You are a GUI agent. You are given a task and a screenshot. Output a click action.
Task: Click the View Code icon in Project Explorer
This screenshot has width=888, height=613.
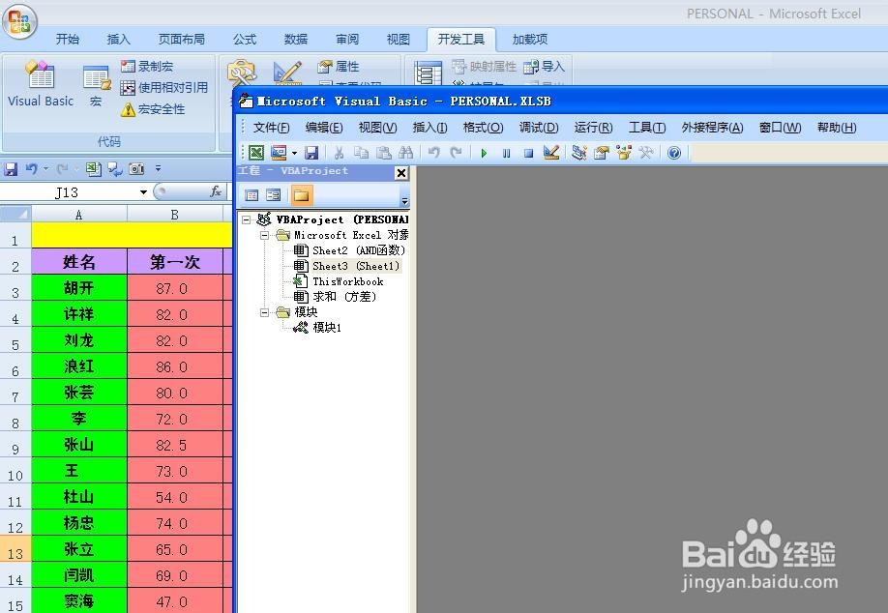pos(252,193)
